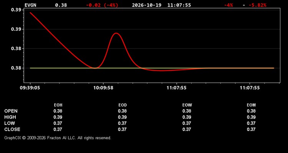This screenshot has height=153, width=288.
Task: Select the LOW value under EOH
Action: 58,123
